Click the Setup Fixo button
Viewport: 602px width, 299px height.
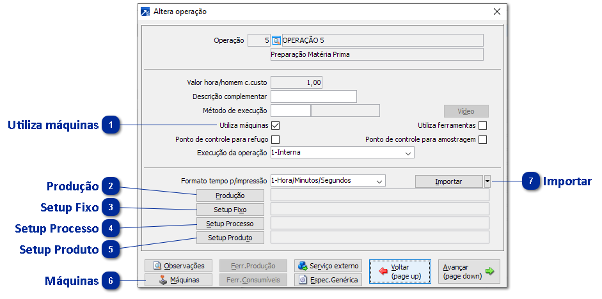[x=230, y=210]
